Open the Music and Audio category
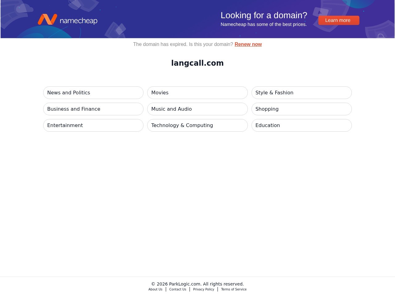This screenshot has height=296, width=395. click(x=197, y=109)
